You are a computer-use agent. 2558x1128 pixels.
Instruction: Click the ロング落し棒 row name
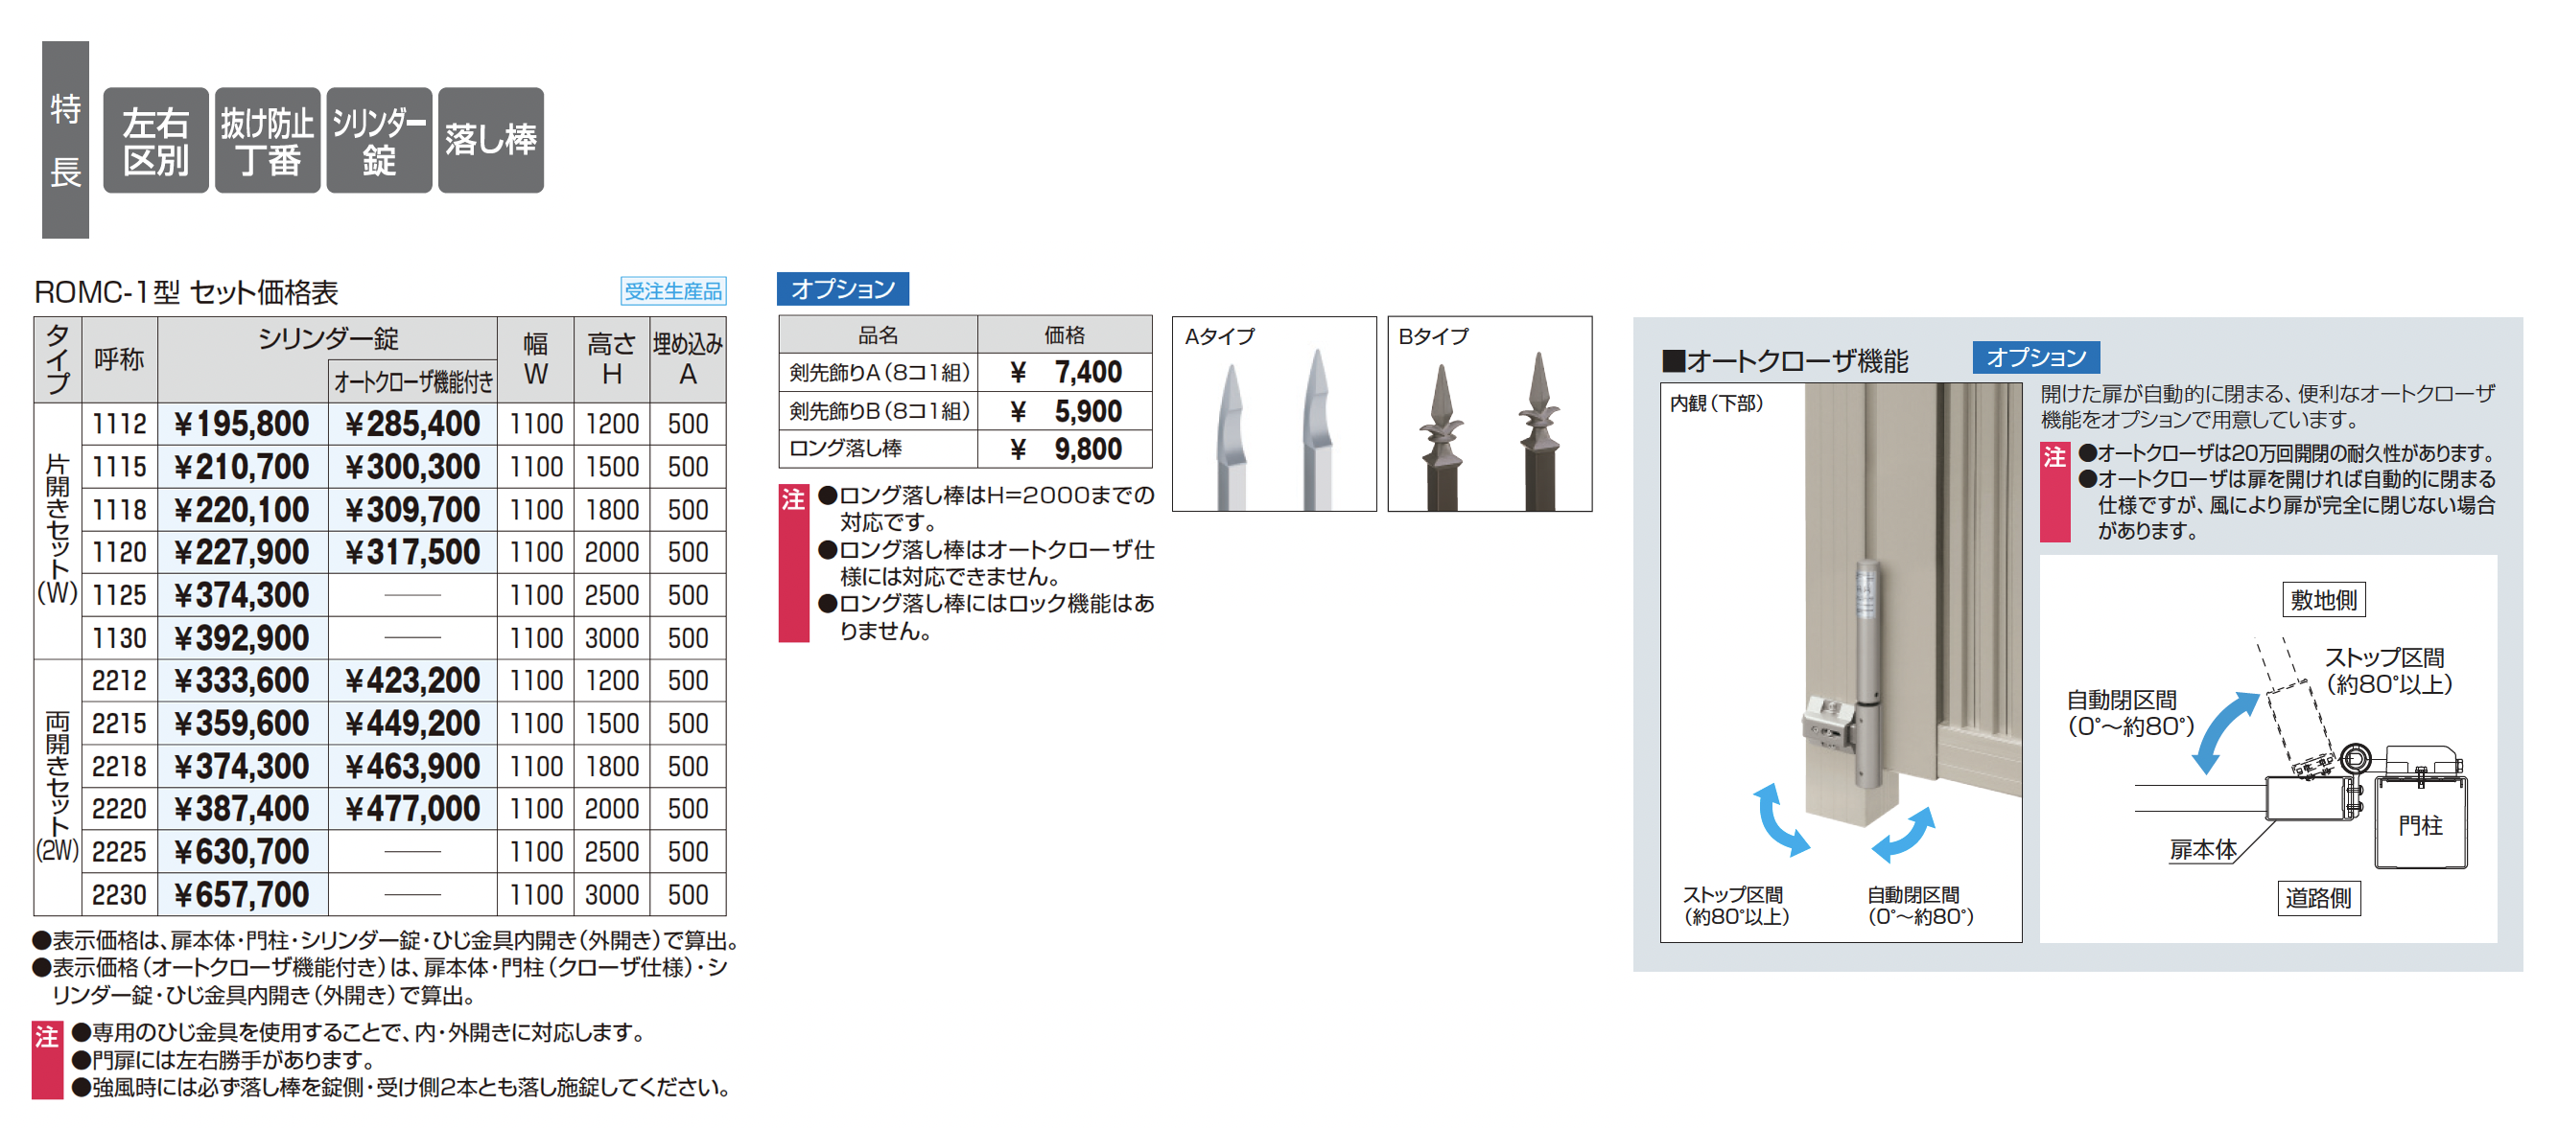[879, 448]
